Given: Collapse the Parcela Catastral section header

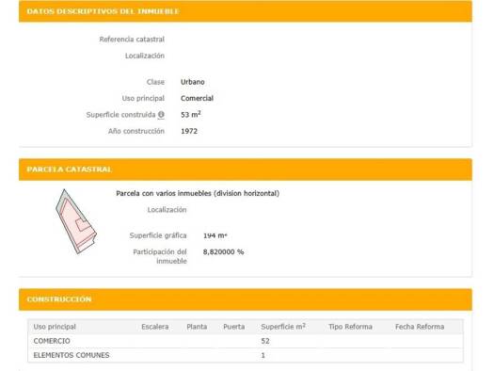Looking at the screenshot, I should tap(246, 169).
